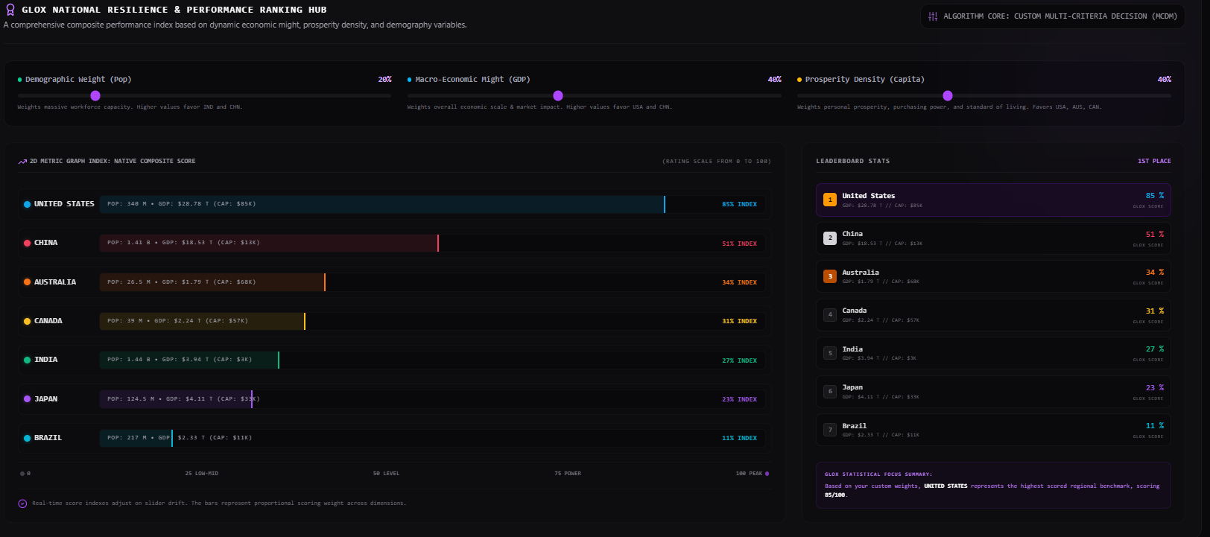The height and width of the screenshot is (537, 1210).
Task: Click the GLOX award ribbon logo icon
Action: [10, 10]
